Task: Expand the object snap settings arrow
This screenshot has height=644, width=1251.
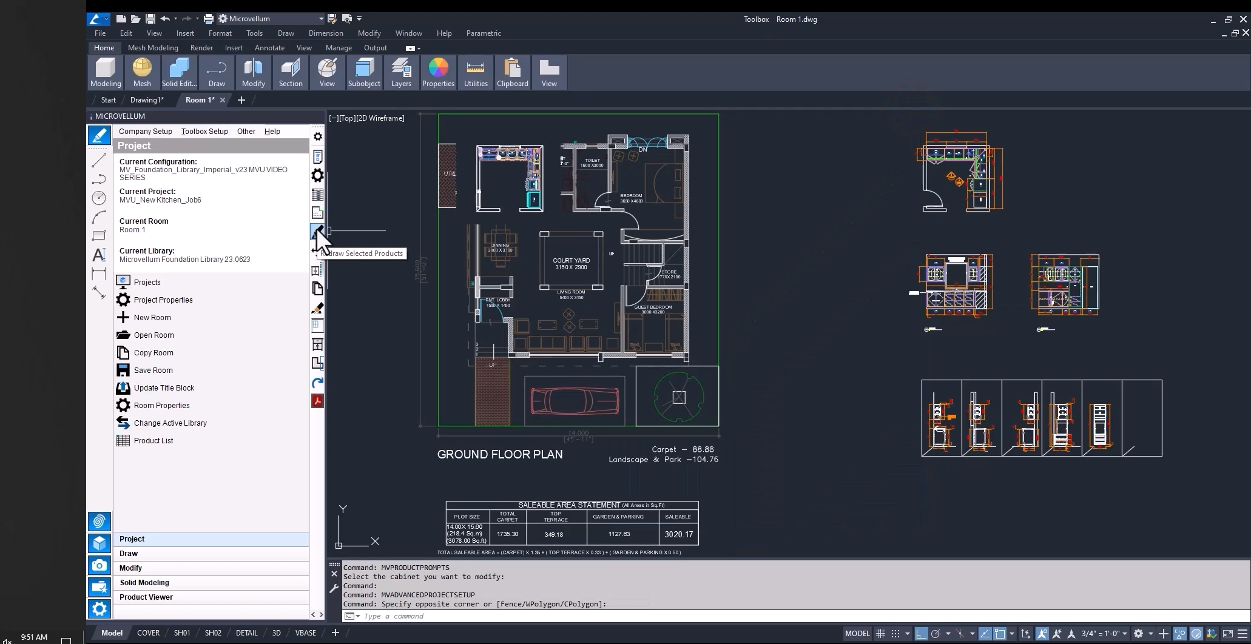Action: 1011,634
